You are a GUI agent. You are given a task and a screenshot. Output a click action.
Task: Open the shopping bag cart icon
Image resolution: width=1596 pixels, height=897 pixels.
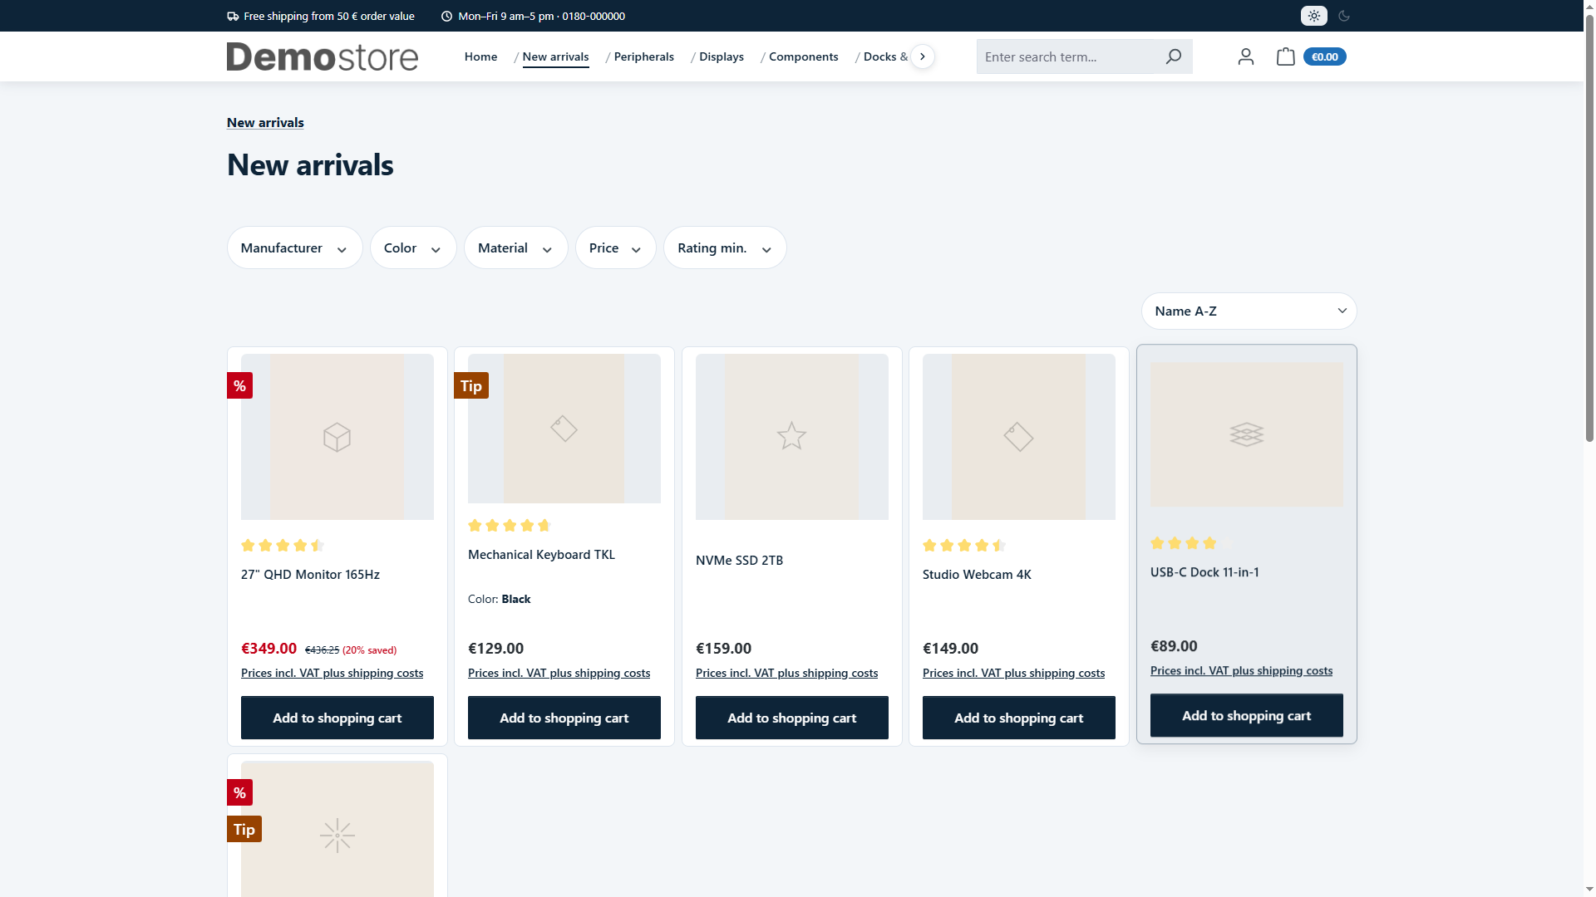click(x=1285, y=56)
